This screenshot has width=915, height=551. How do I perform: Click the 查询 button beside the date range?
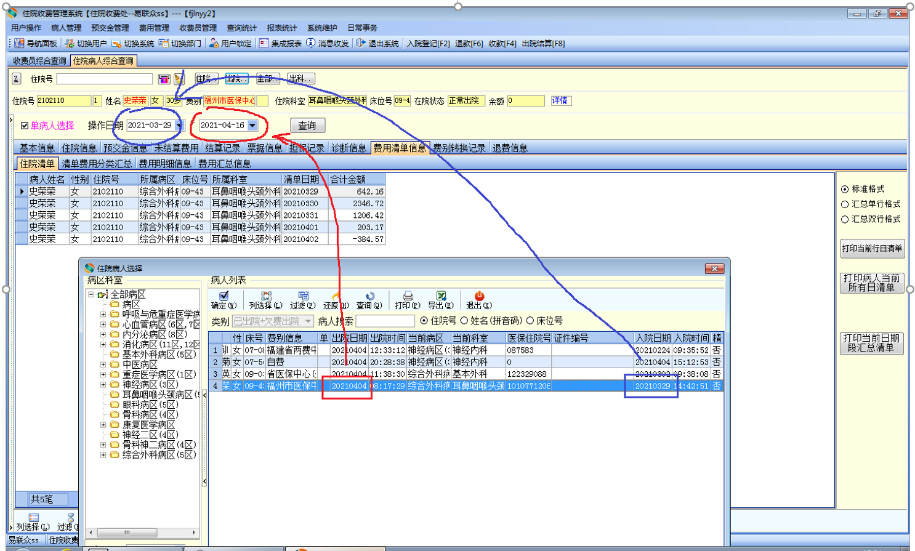click(307, 126)
